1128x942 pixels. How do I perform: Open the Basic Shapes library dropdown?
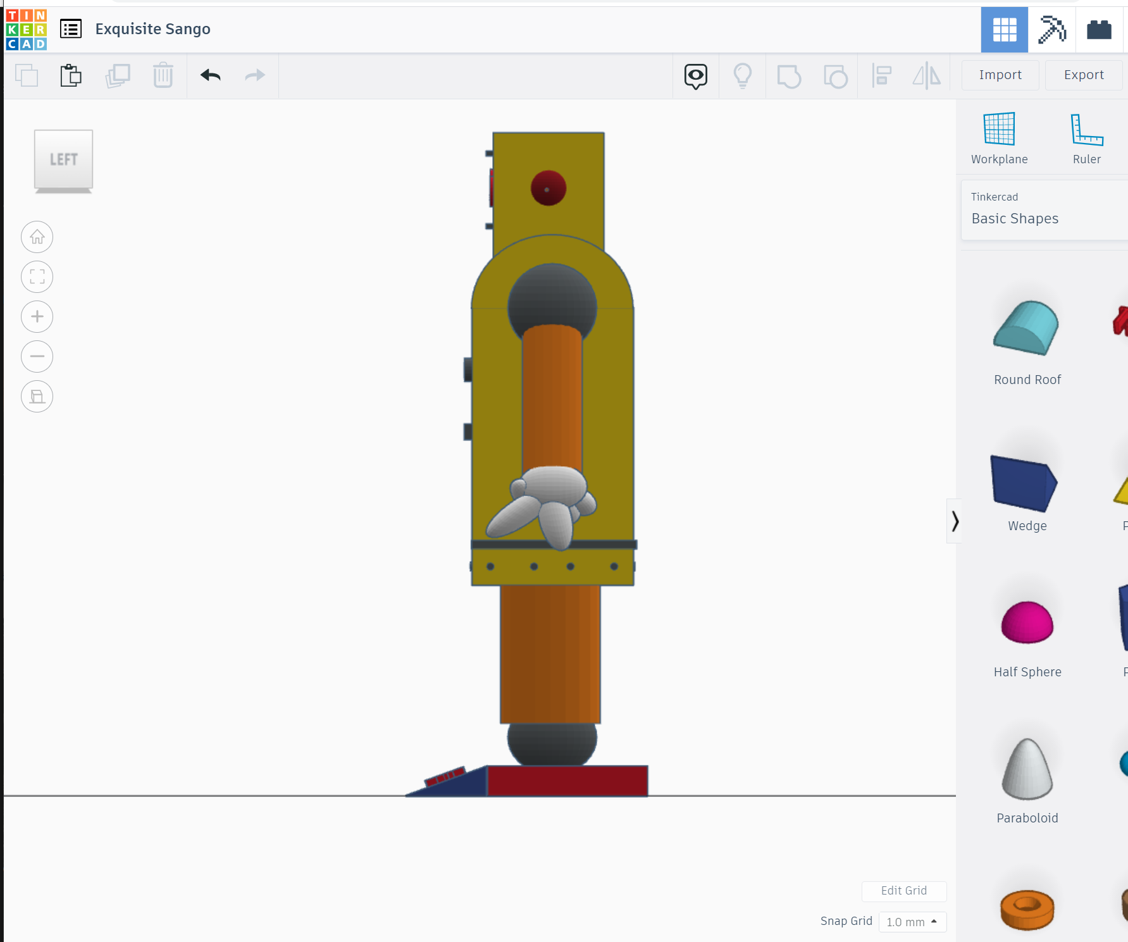point(1044,209)
